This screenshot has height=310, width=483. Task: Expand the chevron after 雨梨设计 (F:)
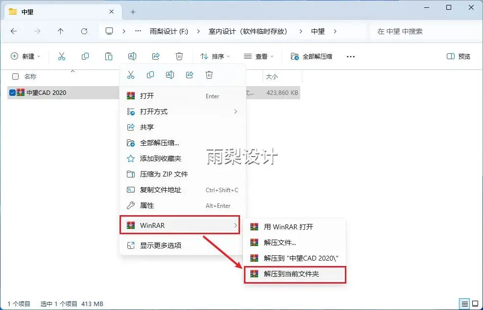[x=198, y=31]
